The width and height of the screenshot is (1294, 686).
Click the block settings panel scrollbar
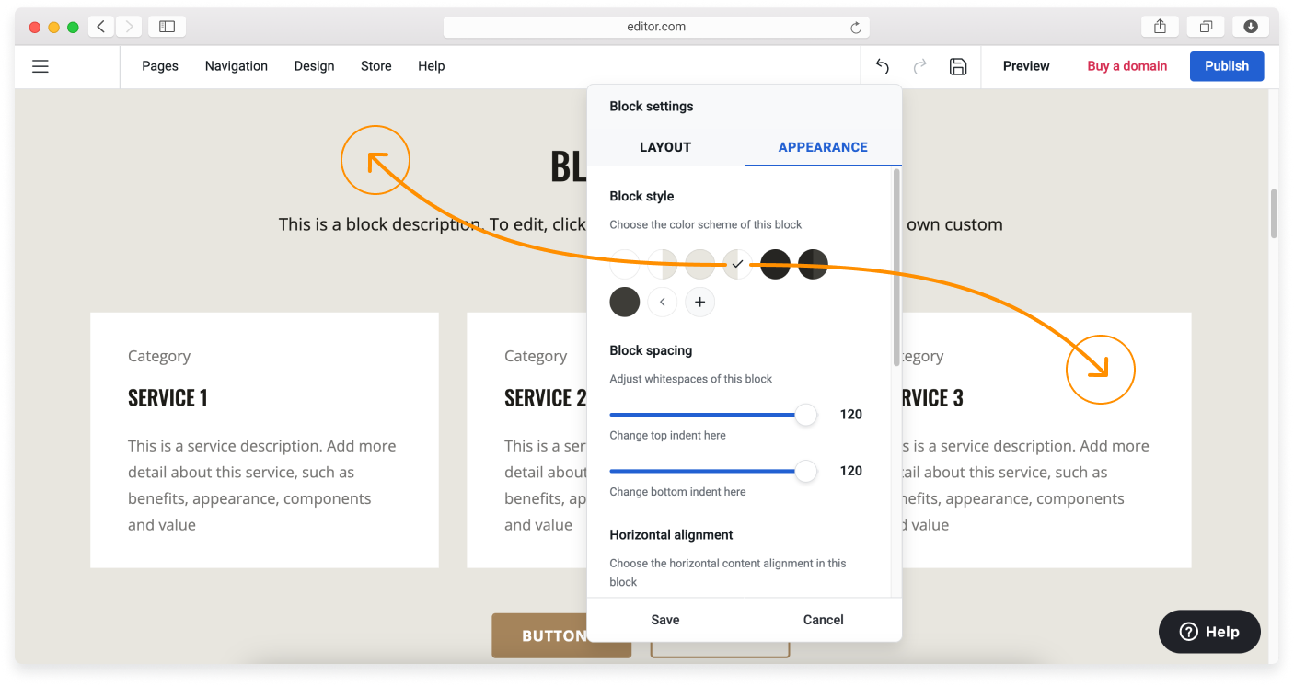[x=896, y=267]
